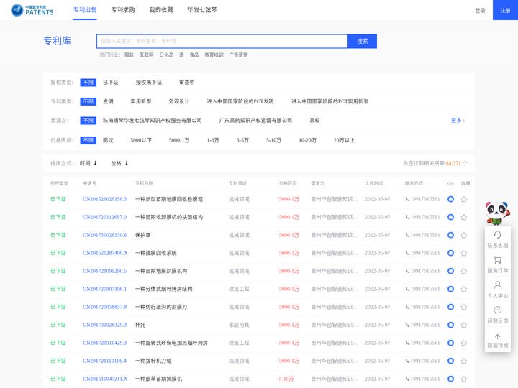Click the blue 注册 button
518x388 pixels.
tap(505, 10)
